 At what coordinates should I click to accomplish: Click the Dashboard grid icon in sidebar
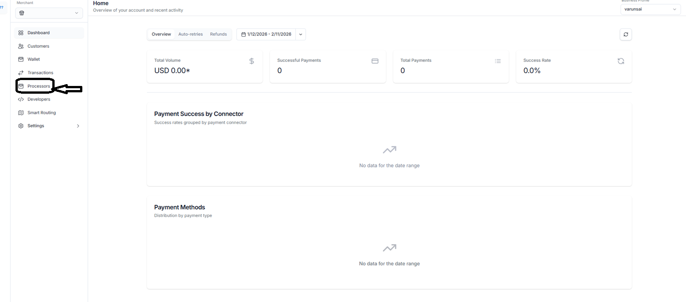21,33
